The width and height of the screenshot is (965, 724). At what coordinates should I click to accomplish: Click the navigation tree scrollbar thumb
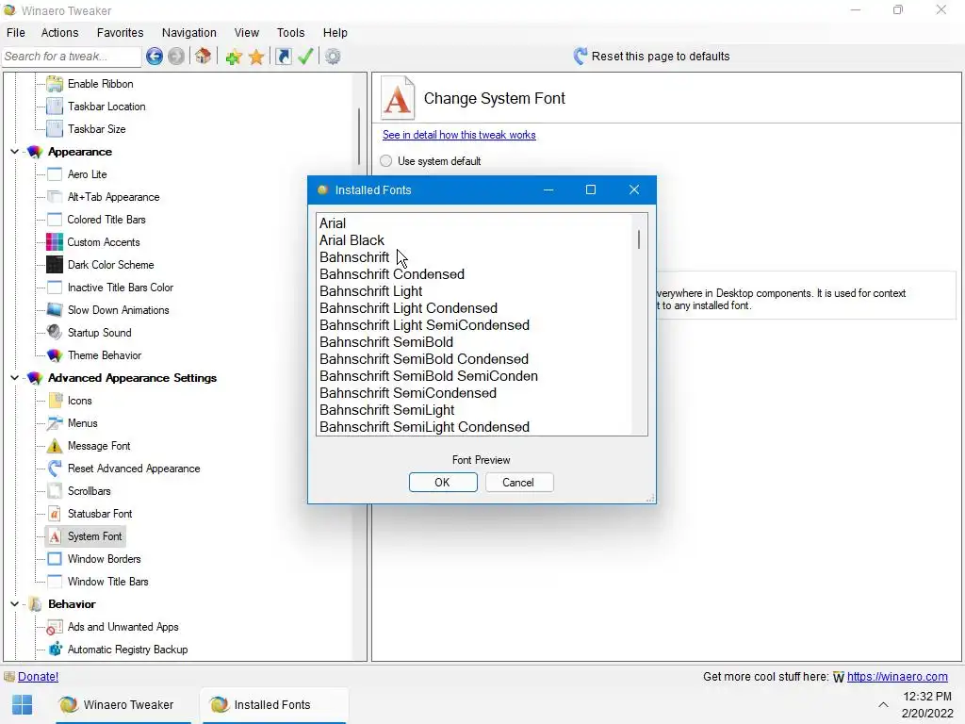click(359, 137)
